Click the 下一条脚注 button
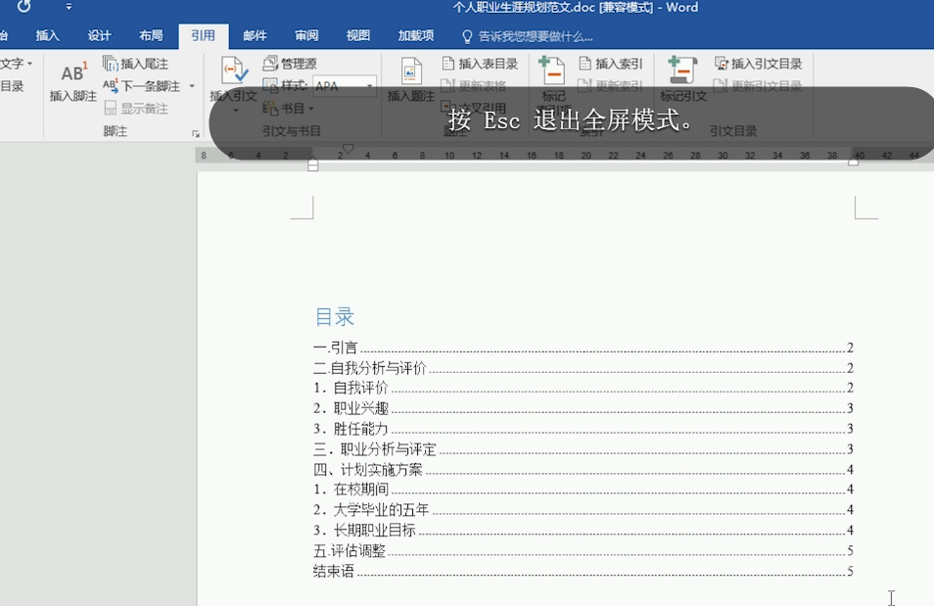 [142, 86]
